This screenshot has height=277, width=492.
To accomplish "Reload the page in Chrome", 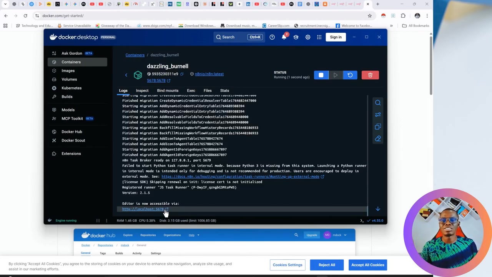I will pos(25,16).
